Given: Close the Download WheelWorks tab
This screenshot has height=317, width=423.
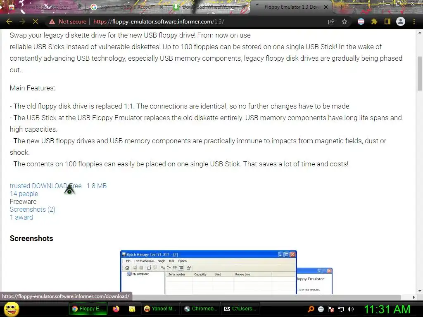Looking at the screenshot, I should click(244, 7).
